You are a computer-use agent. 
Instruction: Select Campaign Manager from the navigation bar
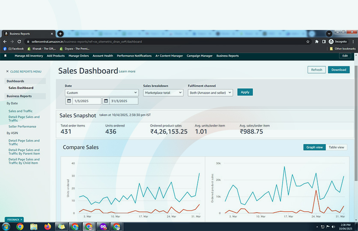(x=200, y=56)
